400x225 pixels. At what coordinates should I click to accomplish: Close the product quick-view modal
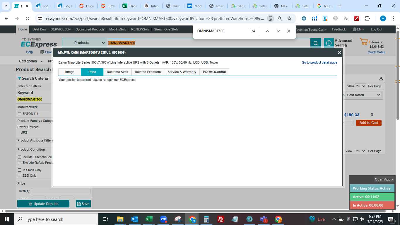pos(339,52)
